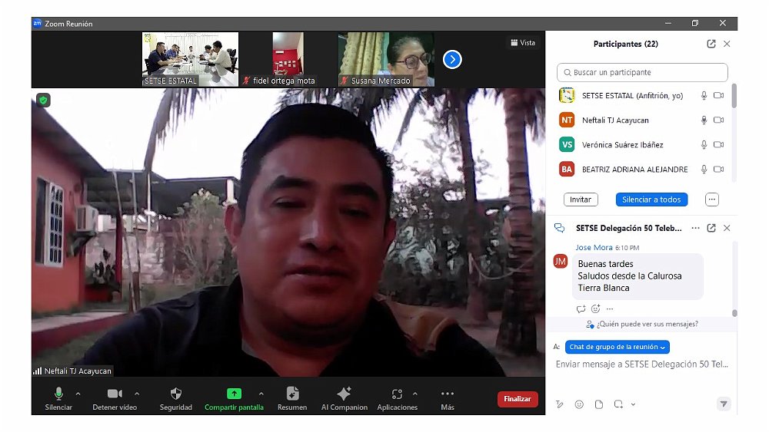Click the green encryption shield icon

[44, 100]
